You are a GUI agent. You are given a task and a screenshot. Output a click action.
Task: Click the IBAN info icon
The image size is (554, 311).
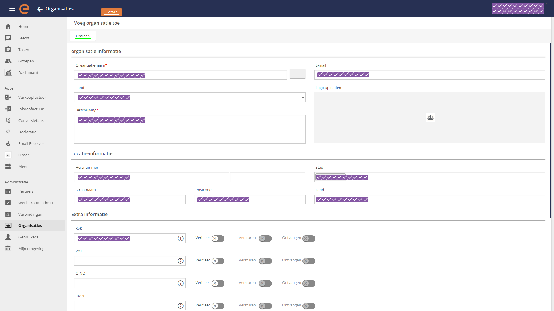(x=181, y=306)
